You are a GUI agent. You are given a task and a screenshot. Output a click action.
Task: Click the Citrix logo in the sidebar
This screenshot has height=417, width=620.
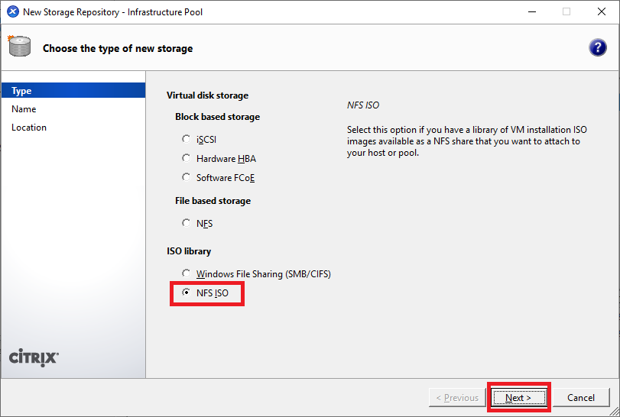click(x=34, y=357)
